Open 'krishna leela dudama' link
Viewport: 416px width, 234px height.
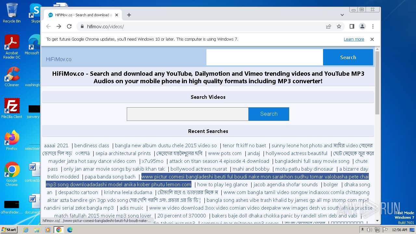click(x=128, y=192)
